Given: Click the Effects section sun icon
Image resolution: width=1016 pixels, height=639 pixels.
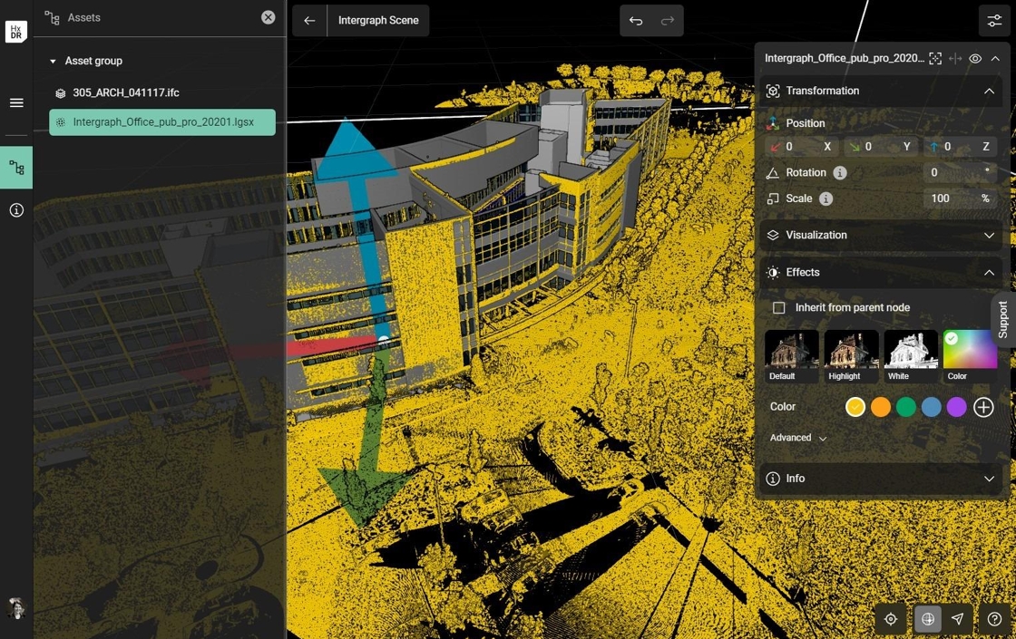Looking at the screenshot, I should pyautogui.click(x=773, y=273).
